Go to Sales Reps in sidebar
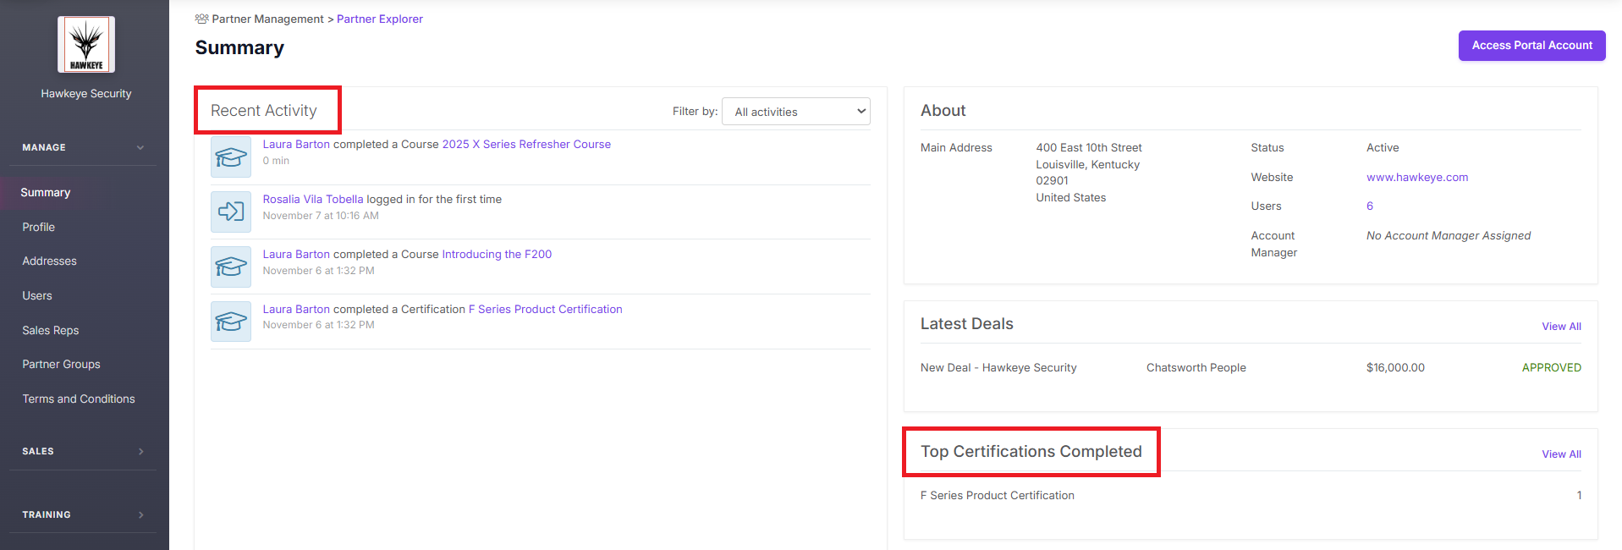Image resolution: width=1622 pixels, height=550 pixels. click(51, 330)
